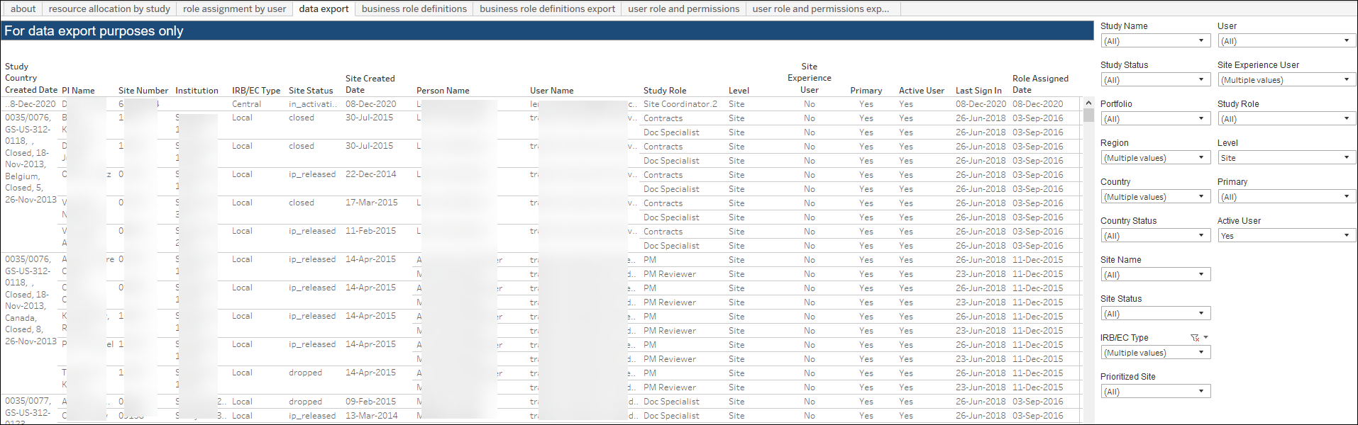
Task: Click the Primary column header in table
Action: point(866,91)
